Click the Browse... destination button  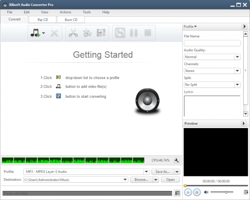141,180
